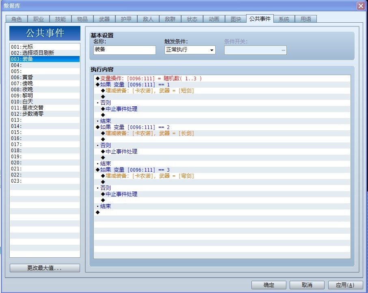The width and height of the screenshot is (368, 293).
Task: Select the last 结束 line
Action: (222, 207)
